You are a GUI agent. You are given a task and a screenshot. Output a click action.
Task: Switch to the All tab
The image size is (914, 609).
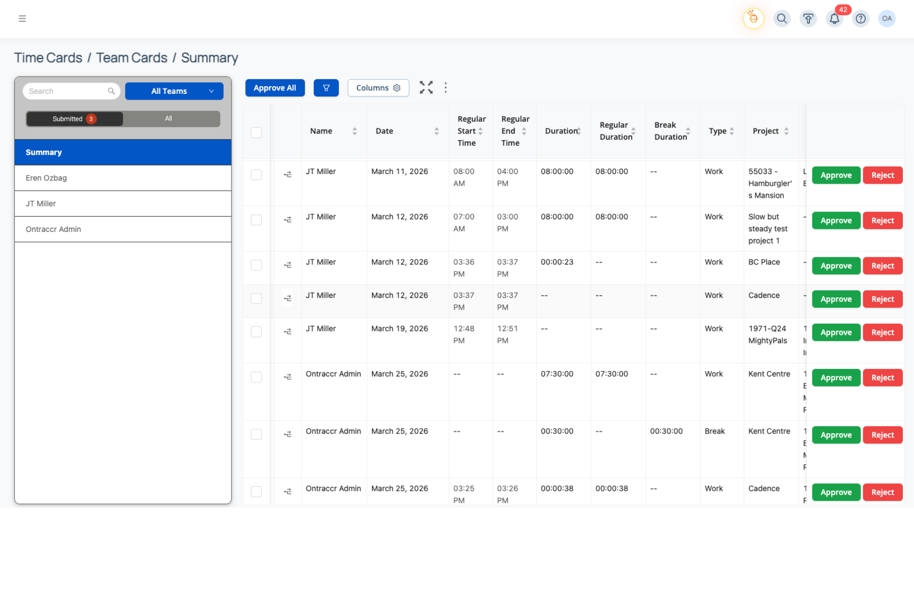pos(169,119)
